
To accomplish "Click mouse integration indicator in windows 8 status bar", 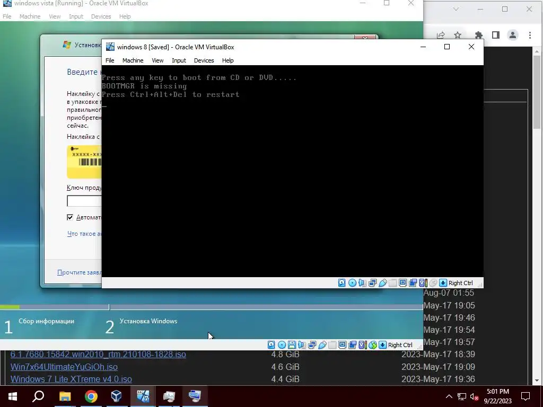I will coord(433,283).
